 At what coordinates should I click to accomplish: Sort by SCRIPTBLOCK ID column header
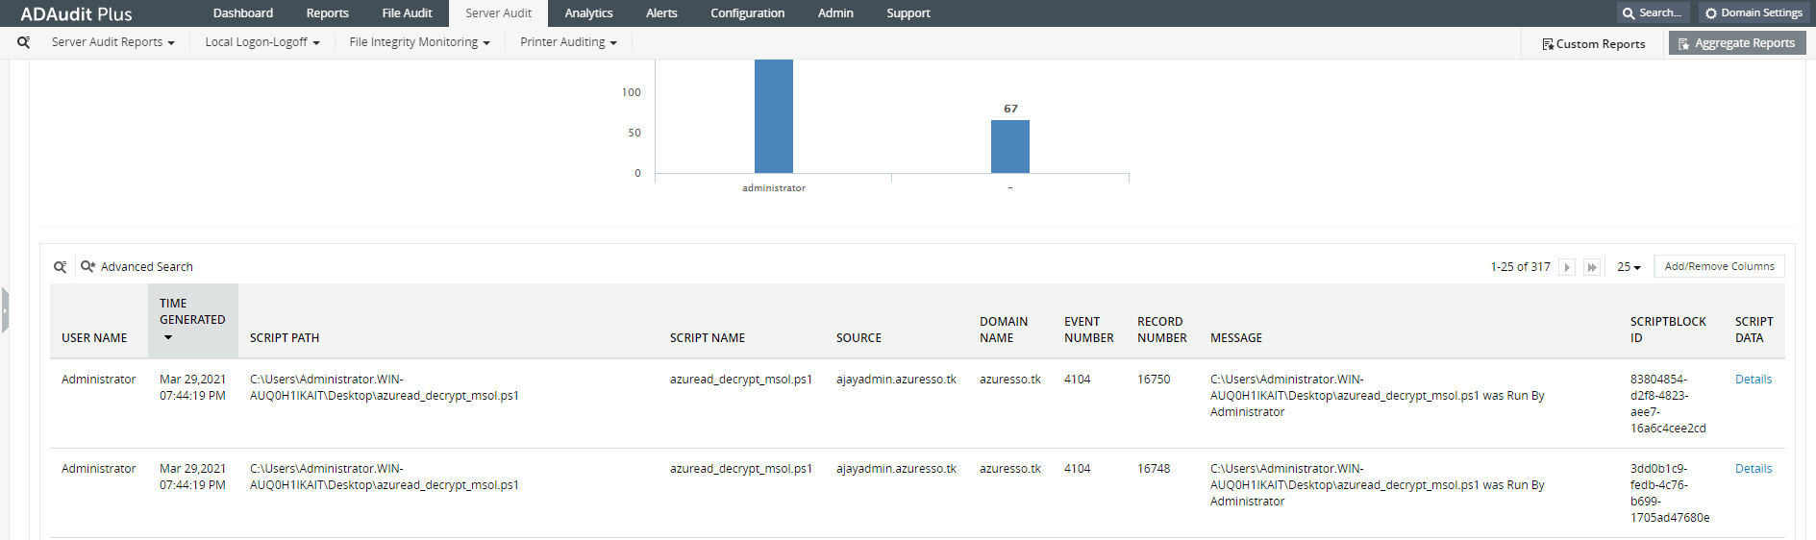[1668, 330]
